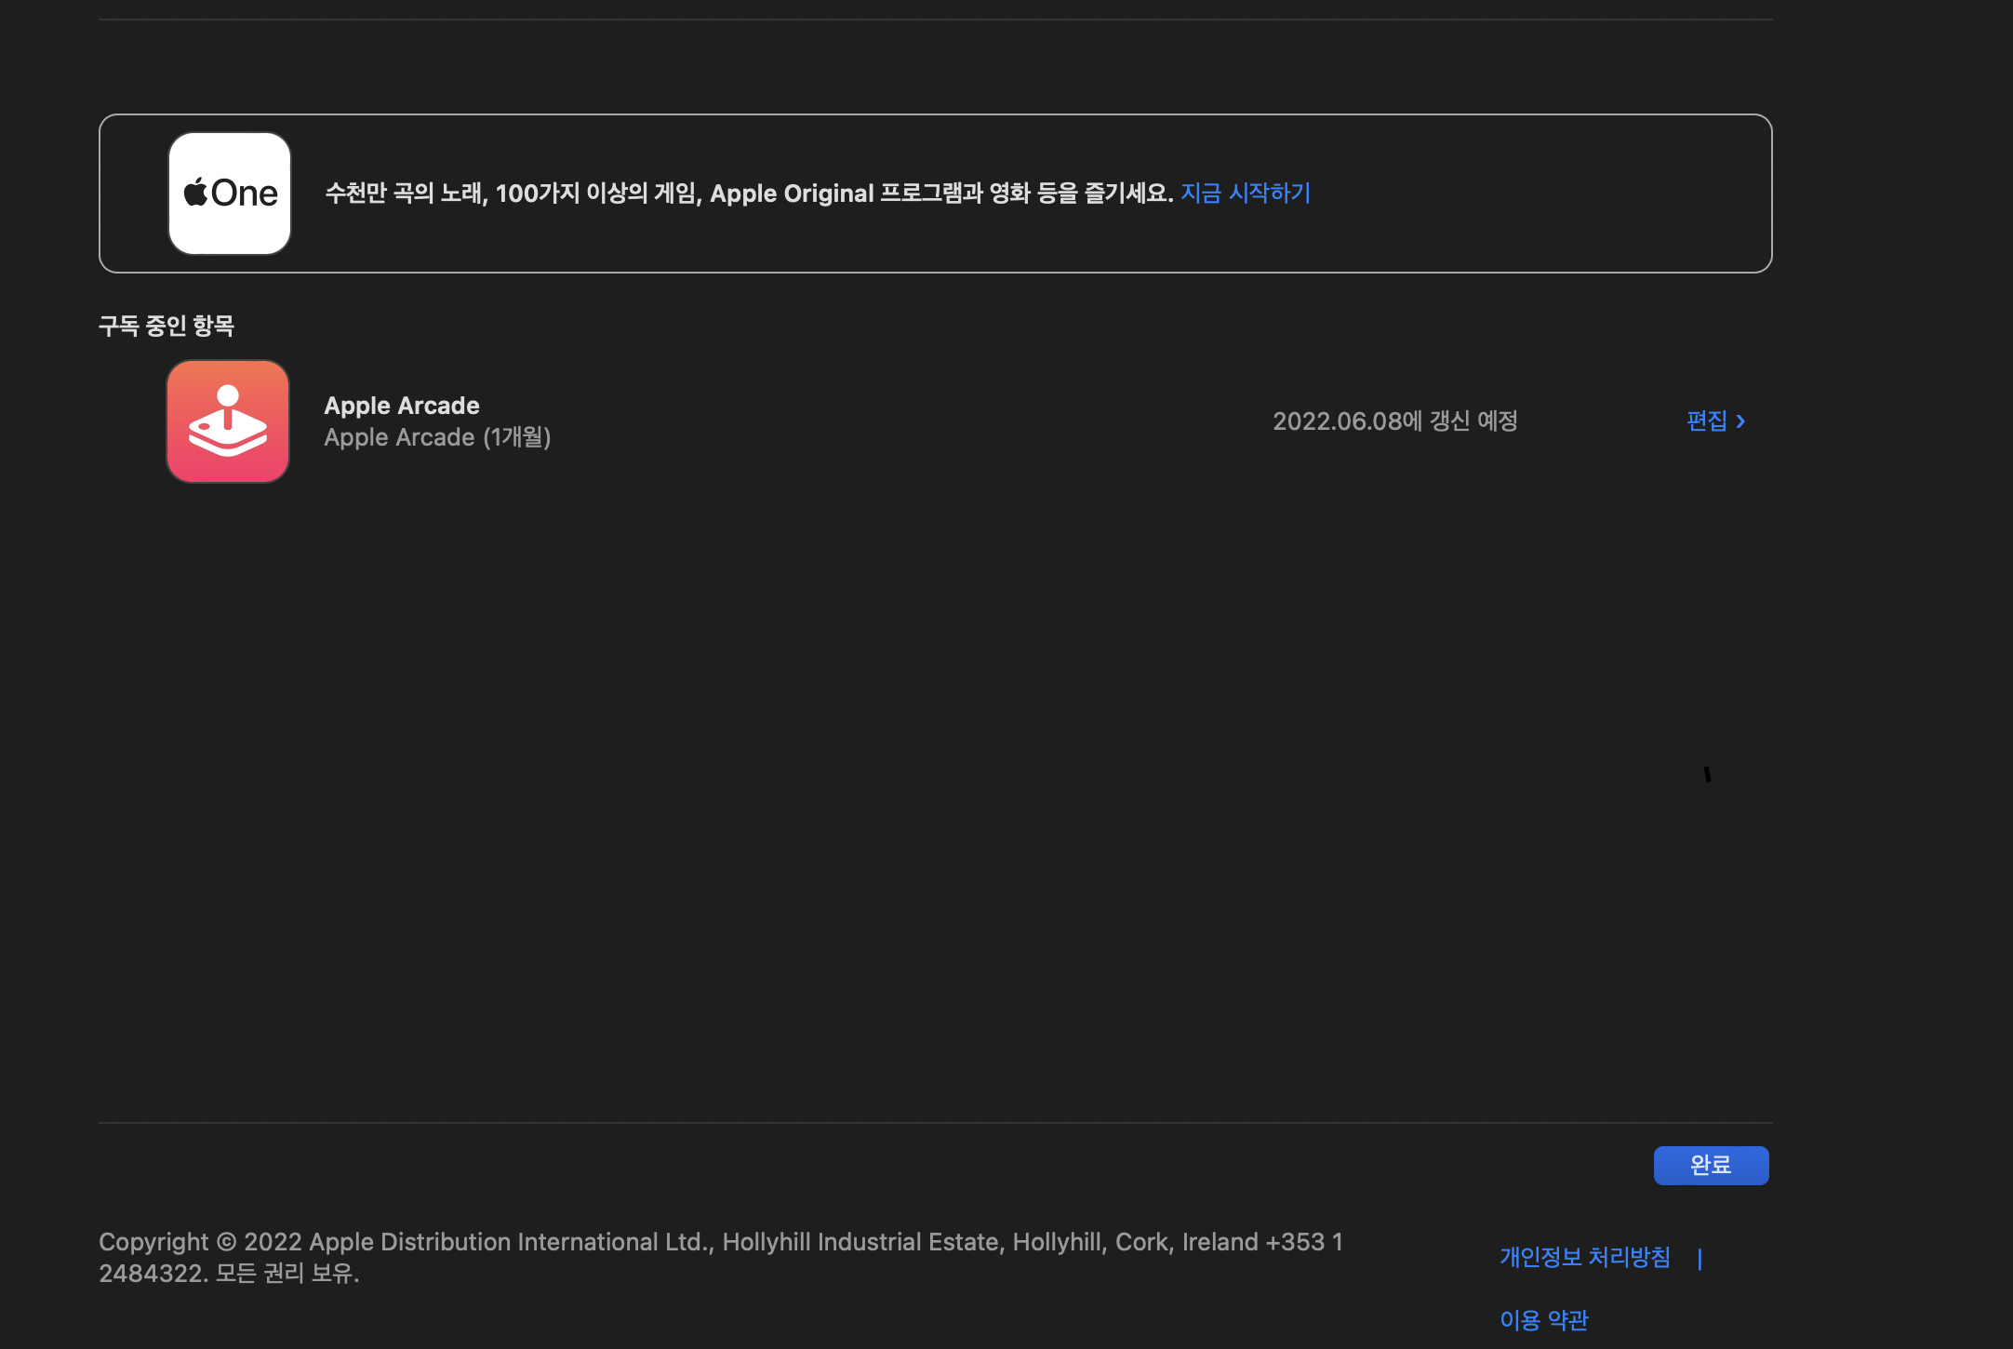Click the 2022.06.08에 갱신 예정 renewal date

point(1394,421)
